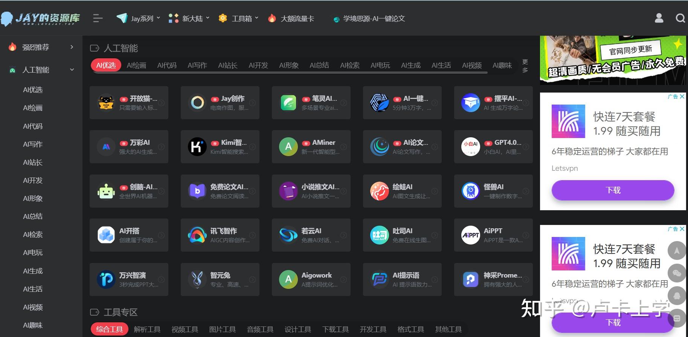Image resolution: width=688 pixels, height=337 pixels.
Task: Open the search magnifier icon
Action: [680, 18]
